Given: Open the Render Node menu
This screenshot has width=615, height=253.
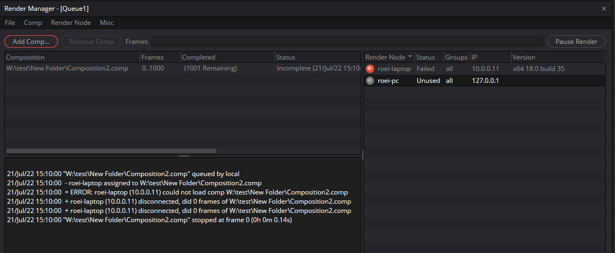Looking at the screenshot, I should coord(71,23).
